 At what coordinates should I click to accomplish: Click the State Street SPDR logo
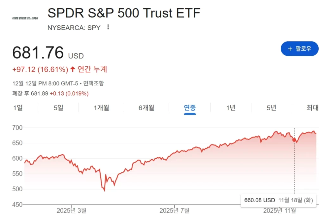point(25,18)
